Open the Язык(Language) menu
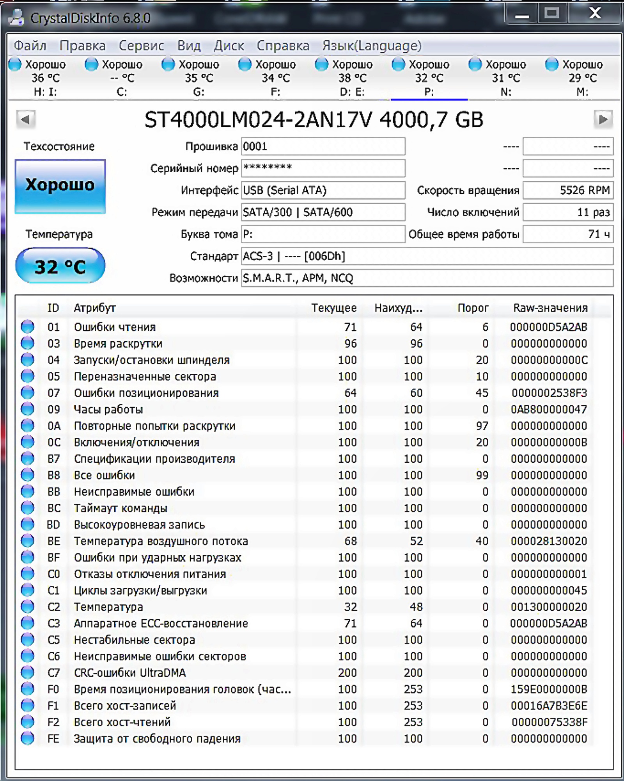This screenshot has width=624, height=781. 372,46
